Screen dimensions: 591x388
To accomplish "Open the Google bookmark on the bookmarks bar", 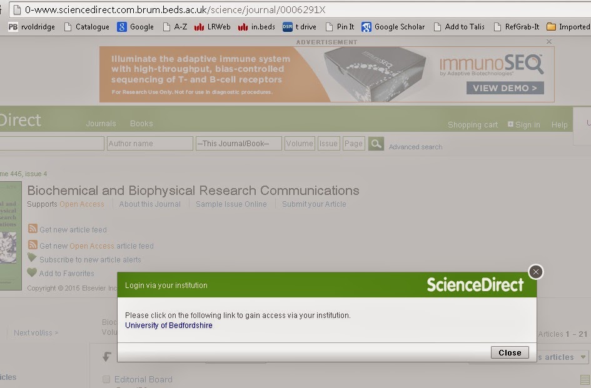I will click(x=135, y=27).
